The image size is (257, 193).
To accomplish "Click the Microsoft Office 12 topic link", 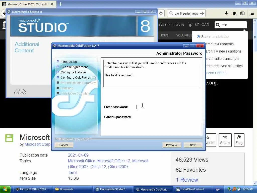I will (x=114, y=161).
